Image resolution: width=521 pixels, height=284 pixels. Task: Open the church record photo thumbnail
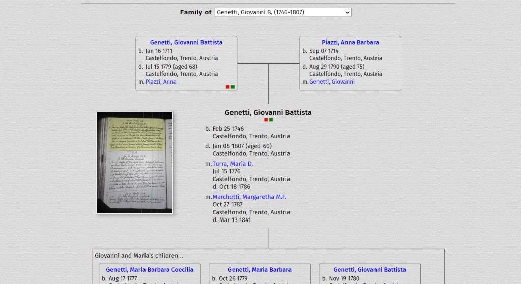coord(135,163)
